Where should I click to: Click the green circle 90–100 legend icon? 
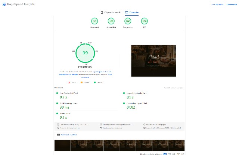[95, 82]
